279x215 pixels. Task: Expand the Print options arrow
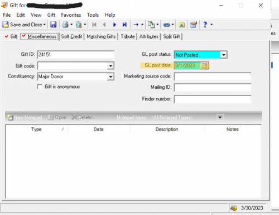[x=71, y=25]
